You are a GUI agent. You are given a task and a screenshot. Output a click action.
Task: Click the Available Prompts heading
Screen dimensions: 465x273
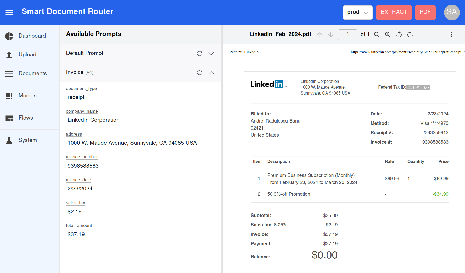coord(94,34)
